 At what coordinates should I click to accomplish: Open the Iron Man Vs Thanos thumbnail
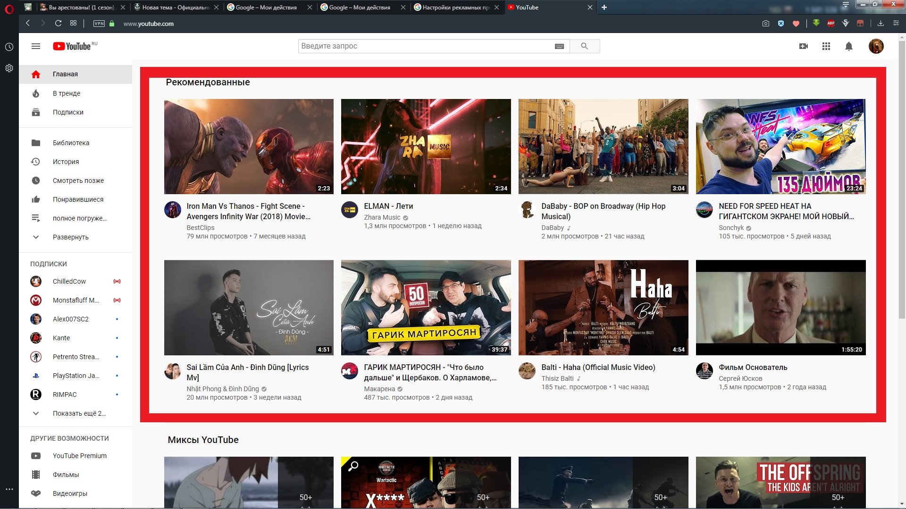tap(249, 147)
